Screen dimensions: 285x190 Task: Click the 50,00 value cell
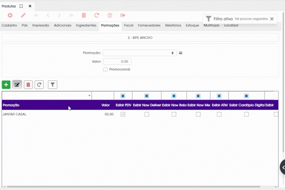coord(109,114)
